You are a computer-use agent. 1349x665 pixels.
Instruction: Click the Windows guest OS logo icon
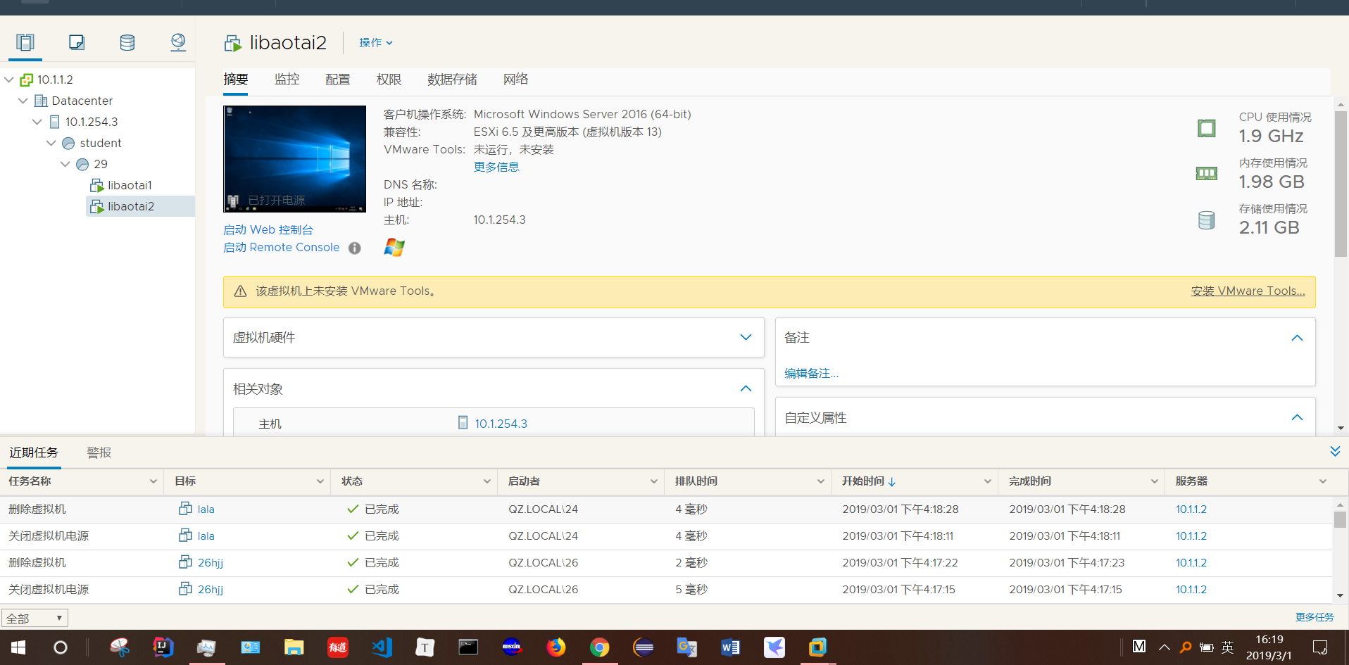tap(394, 247)
